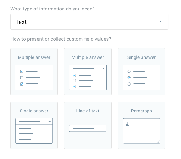Open the information type dropdown showing Text
Viewport: 181px width, 159px height.
[x=89, y=22]
